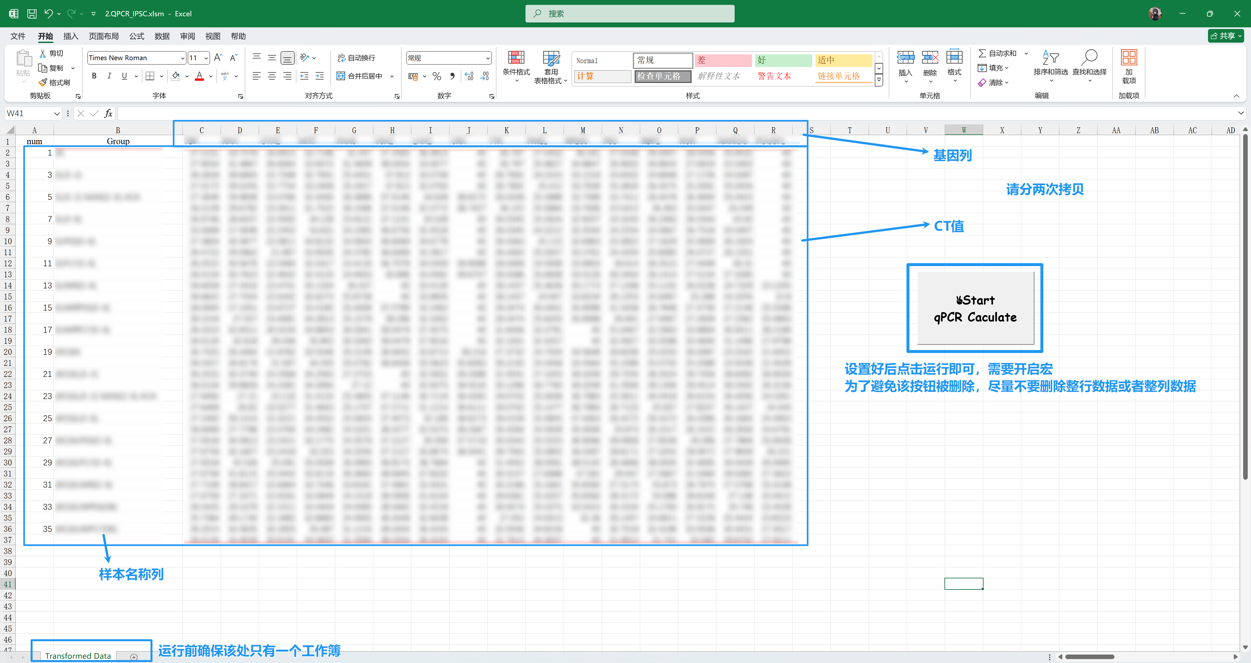Toggle Bold formatting
The image size is (1251, 663).
click(x=94, y=76)
